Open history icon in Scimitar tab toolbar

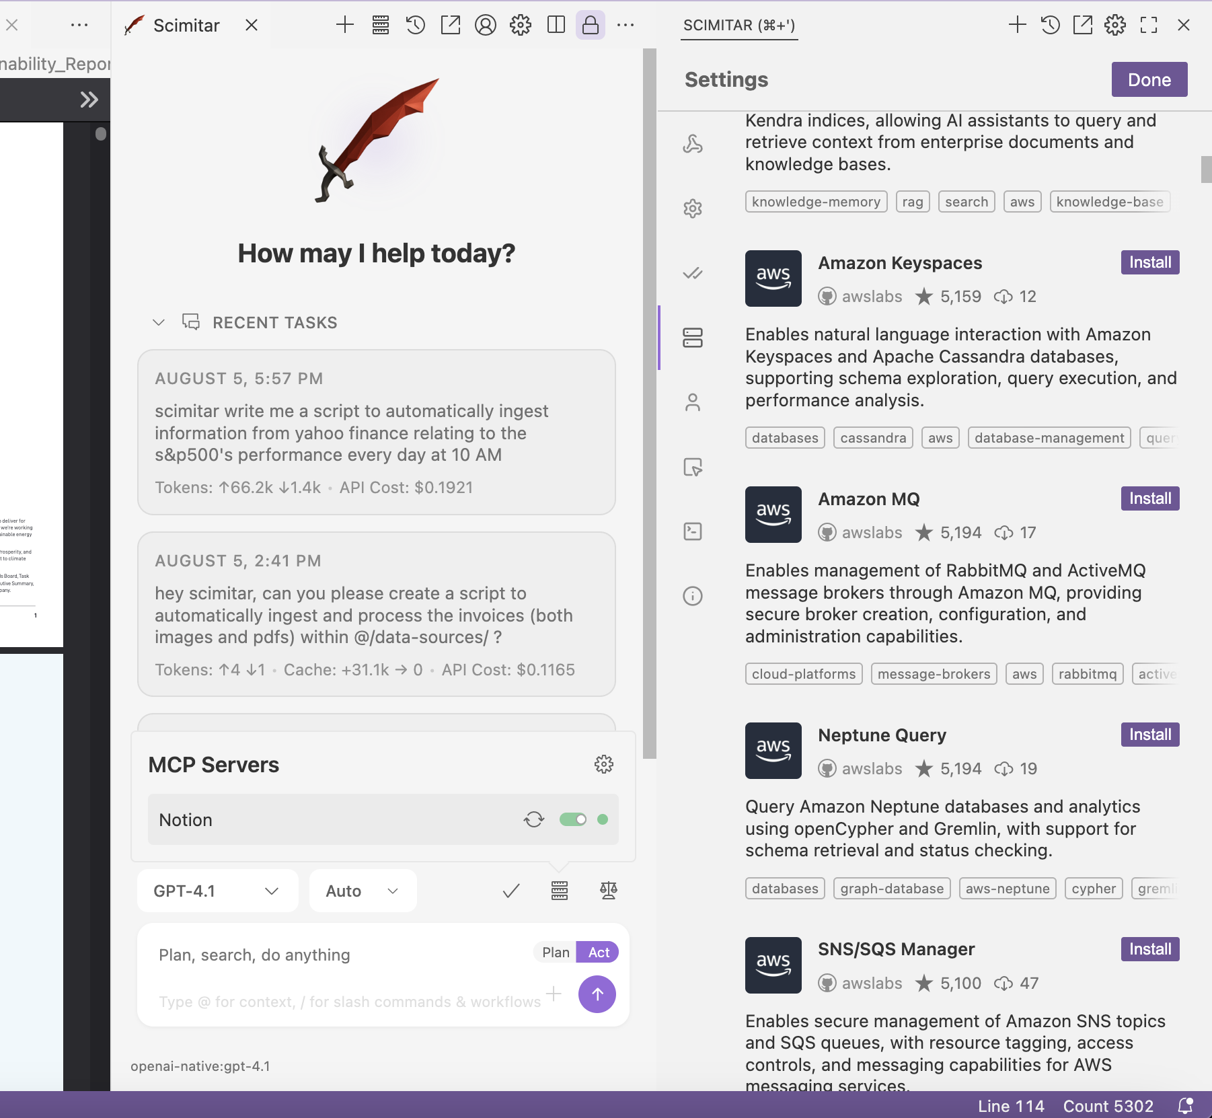click(416, 26)
